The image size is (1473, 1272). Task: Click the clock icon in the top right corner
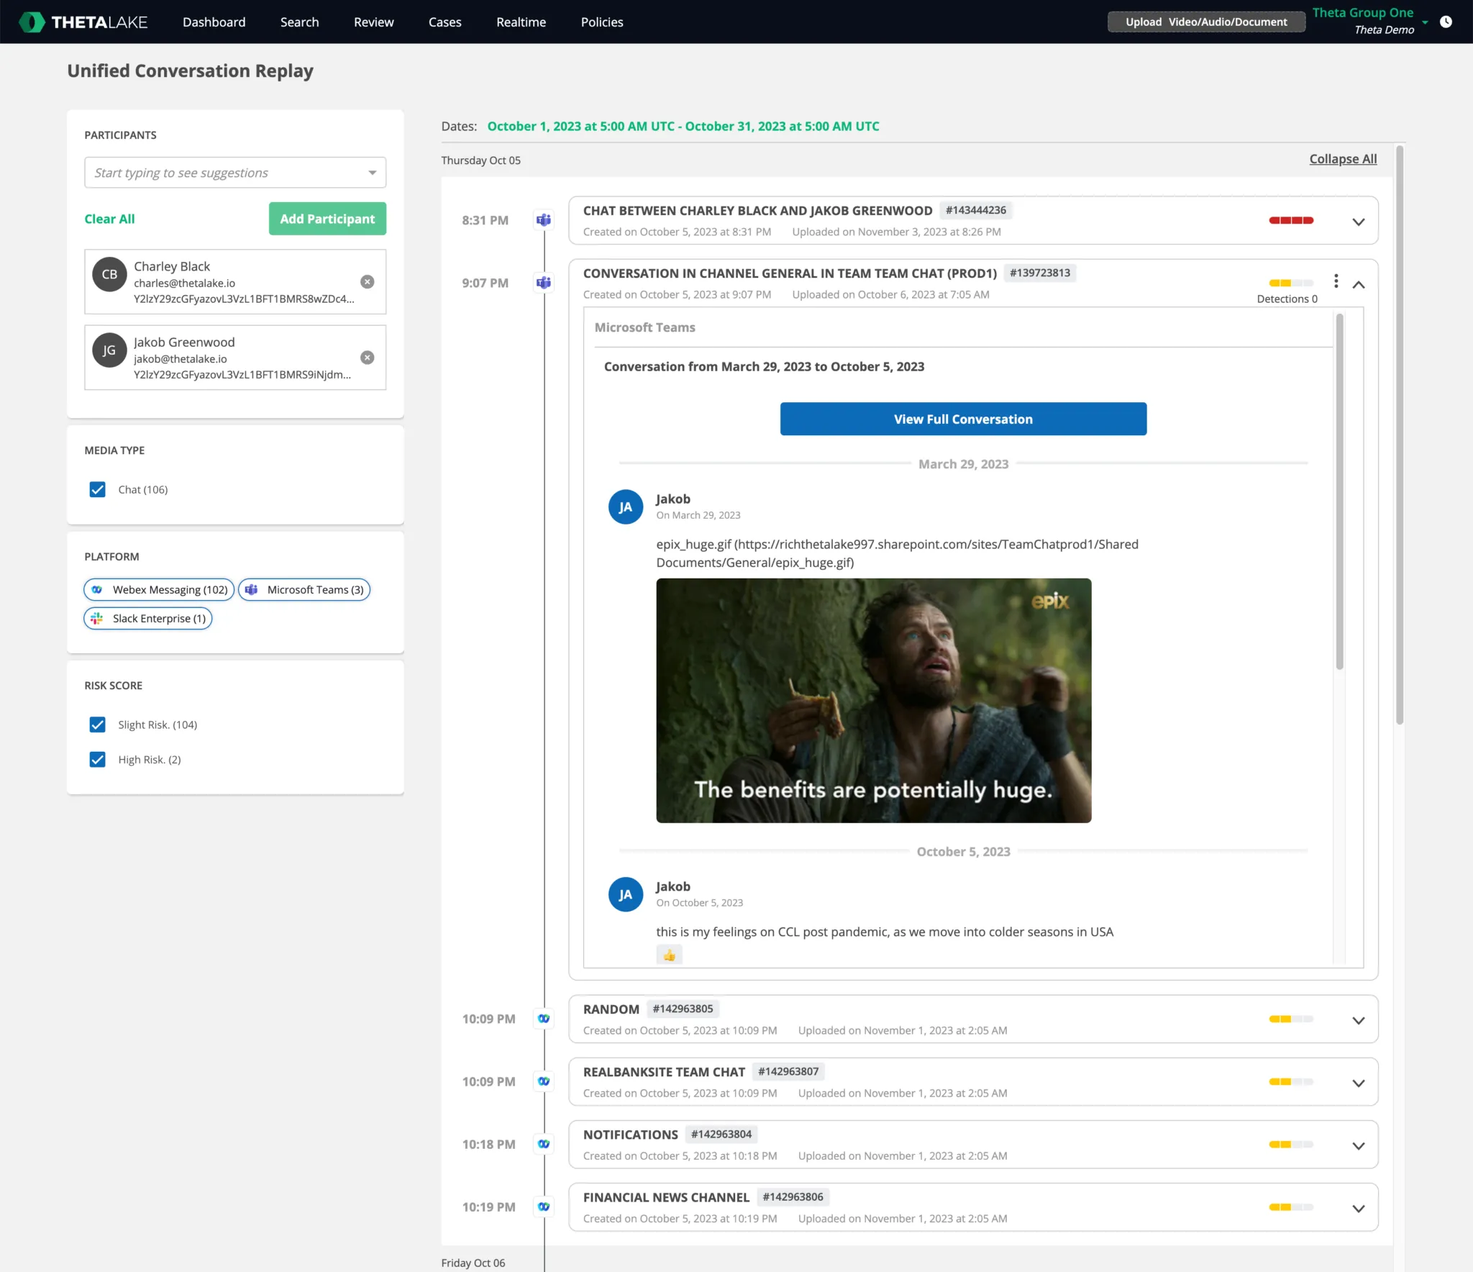pos(1446,22)
